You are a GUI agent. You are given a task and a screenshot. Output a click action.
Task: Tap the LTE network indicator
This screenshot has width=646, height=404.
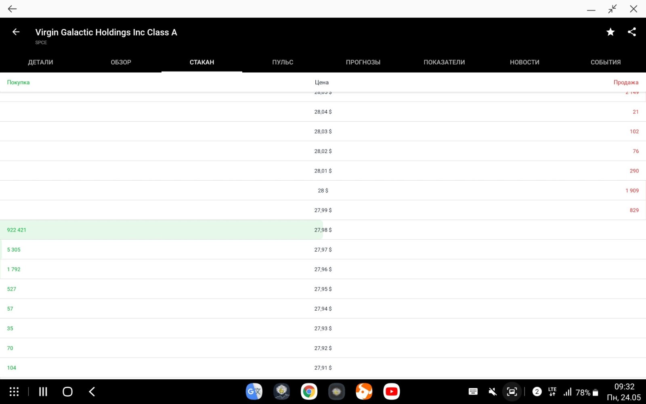552,391
